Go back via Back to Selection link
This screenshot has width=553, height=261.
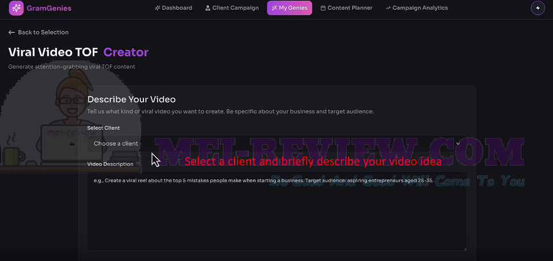39,32
